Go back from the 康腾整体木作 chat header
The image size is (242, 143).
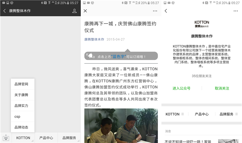click(5, 11)
